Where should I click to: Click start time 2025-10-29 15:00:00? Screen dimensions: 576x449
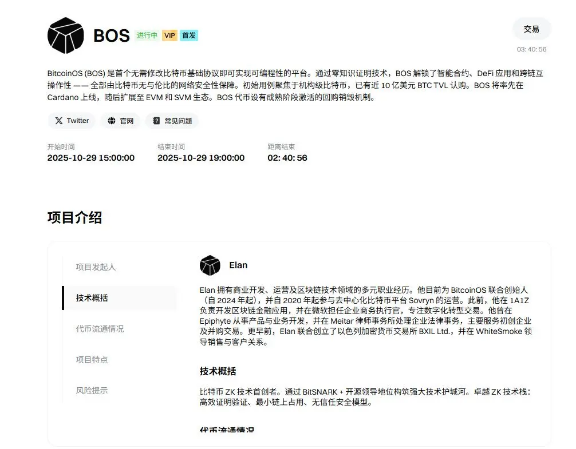point(90,158)
